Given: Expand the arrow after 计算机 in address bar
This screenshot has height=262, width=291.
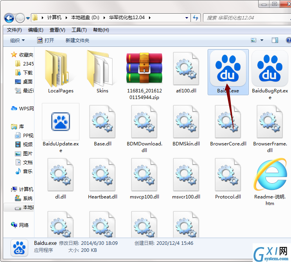Looking at the screenshot, I should [66, 18].
